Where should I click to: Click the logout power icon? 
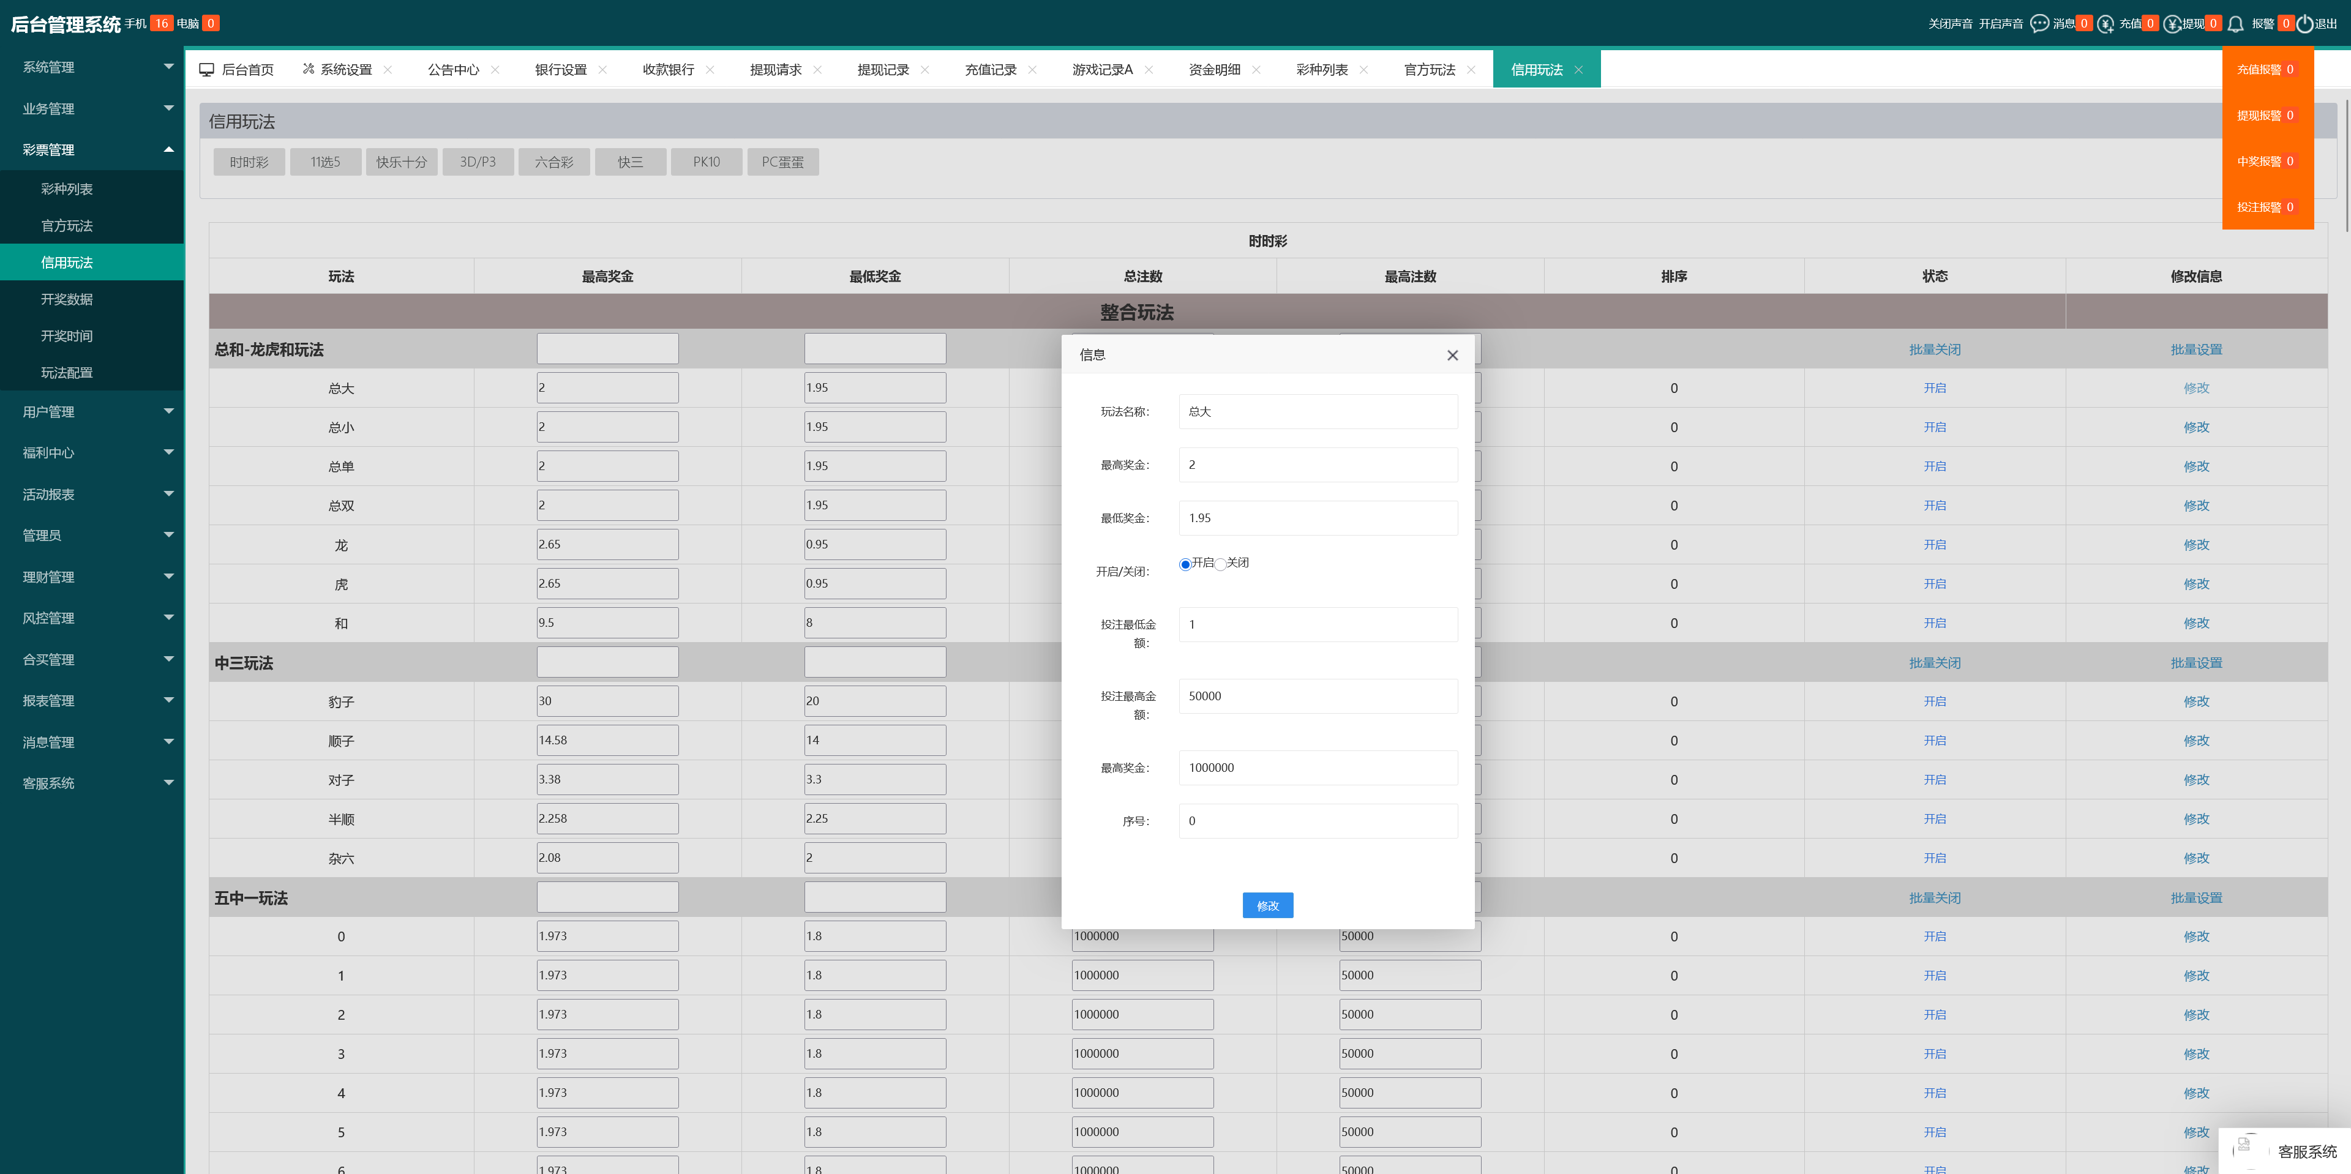click(x=2304, y=24)
